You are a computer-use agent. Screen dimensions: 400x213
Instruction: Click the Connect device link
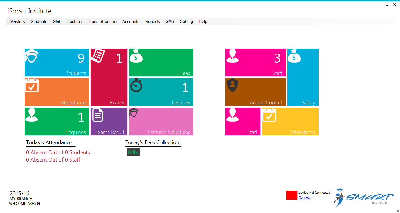tap(305, 197)
